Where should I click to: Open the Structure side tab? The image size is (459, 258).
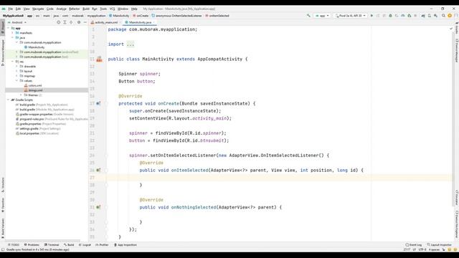coord(3,185)
